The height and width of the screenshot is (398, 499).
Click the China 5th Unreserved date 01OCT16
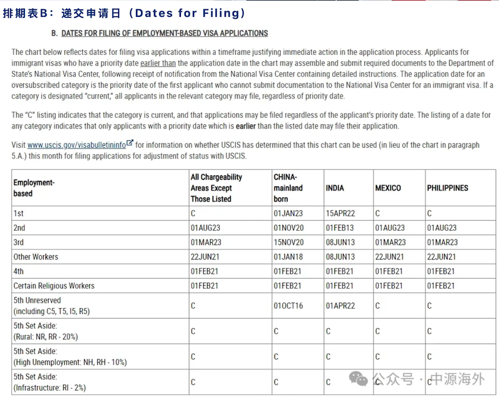[x=289, y=306]
